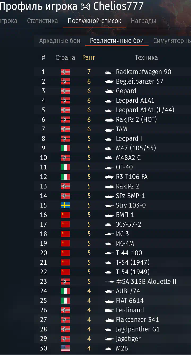
Task: Click the gamepad icon beside Chelios777
Action: (85, 6)
